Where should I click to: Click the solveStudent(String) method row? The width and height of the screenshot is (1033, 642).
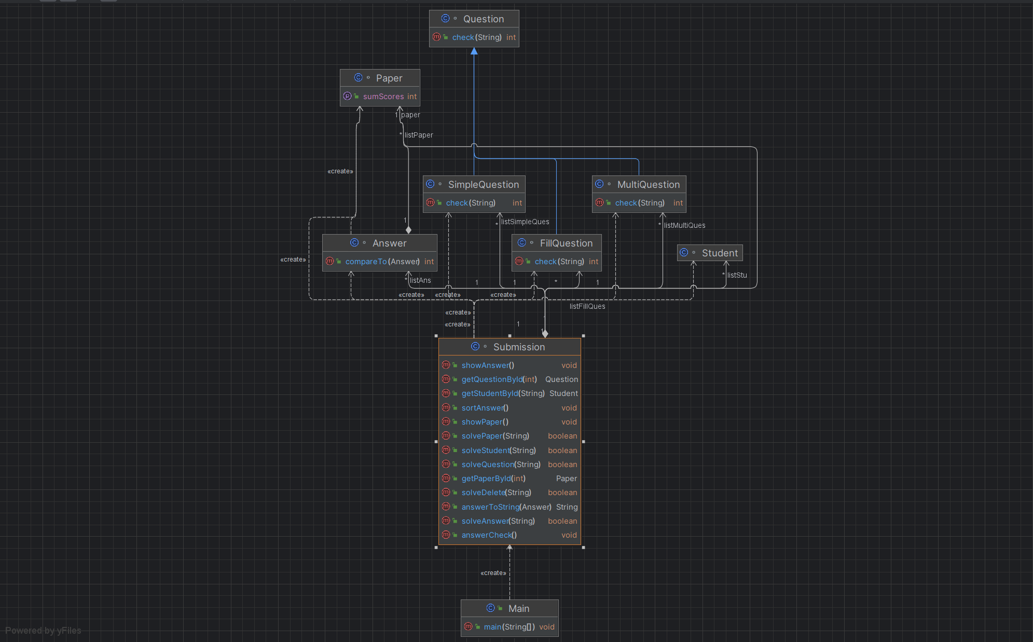(x=509, y=450)
